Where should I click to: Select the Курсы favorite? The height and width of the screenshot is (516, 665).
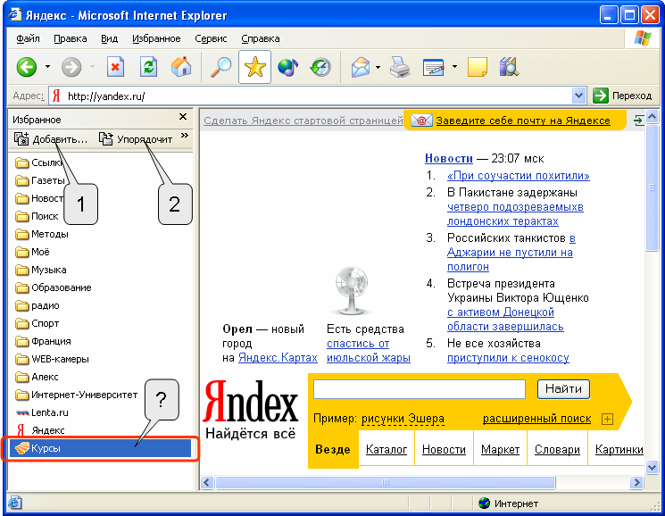click(101, 448)
